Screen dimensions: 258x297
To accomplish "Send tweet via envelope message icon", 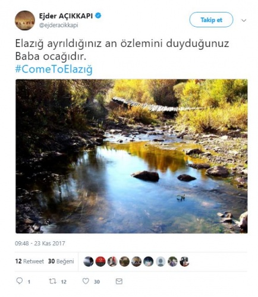I will [x=119, y=282].
